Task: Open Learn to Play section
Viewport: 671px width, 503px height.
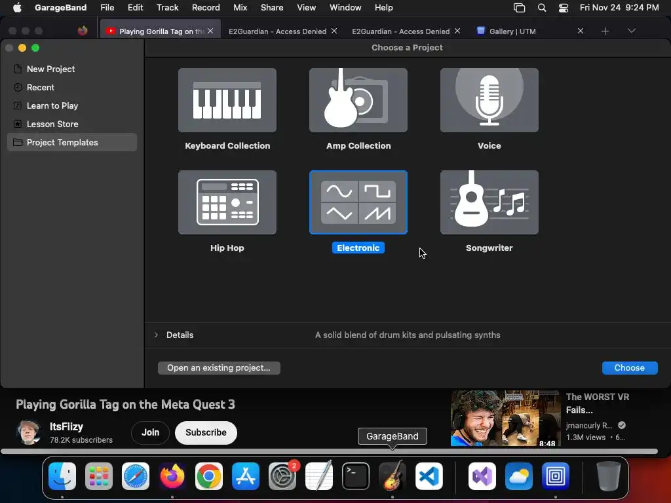Action: pos(72,105)
